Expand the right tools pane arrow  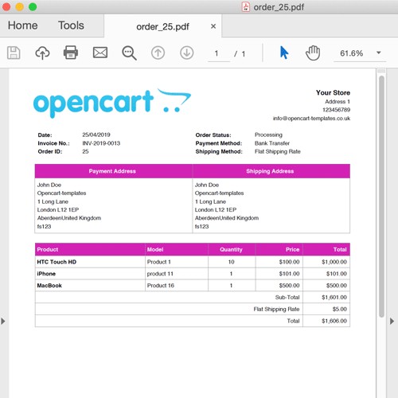[392, 322]
